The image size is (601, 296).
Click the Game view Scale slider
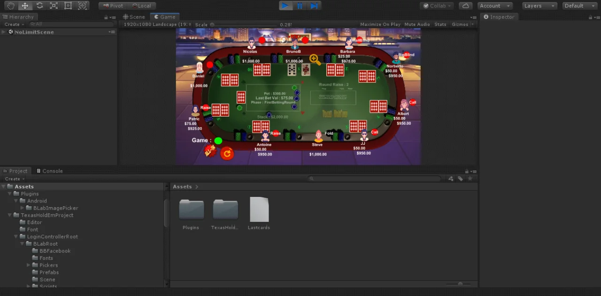click(244, 24)
